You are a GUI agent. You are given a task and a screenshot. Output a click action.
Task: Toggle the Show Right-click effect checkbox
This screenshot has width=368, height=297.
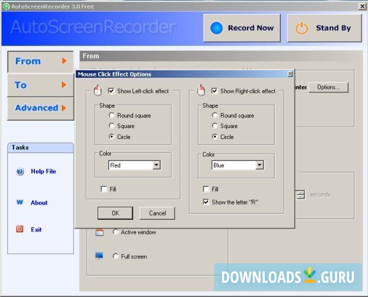(x=214, y=91)
